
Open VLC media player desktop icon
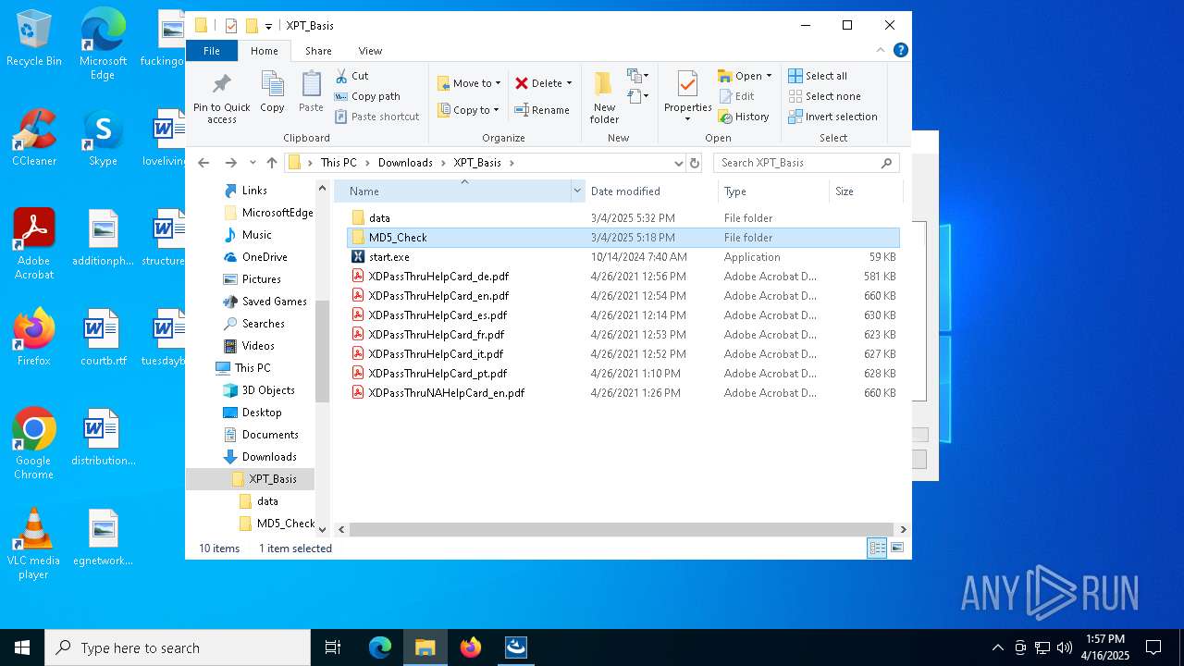pyautogui.click(x=34, y=544)
